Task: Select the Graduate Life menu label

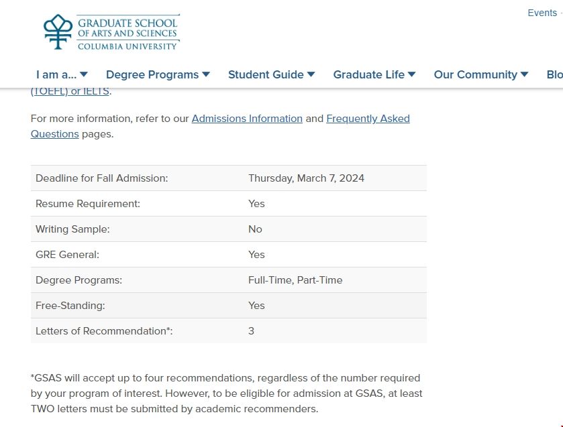Action: pyautogui.click(x=368, y=74)
